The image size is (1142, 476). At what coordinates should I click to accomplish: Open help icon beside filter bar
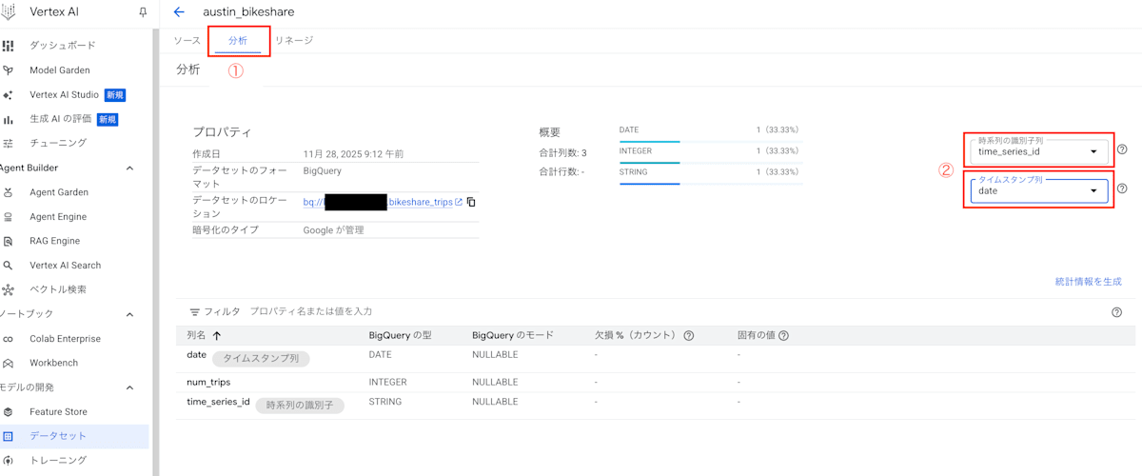[x=1116, y=312]
